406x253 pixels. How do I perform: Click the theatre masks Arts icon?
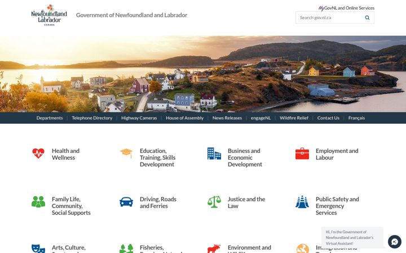(38, 249)
